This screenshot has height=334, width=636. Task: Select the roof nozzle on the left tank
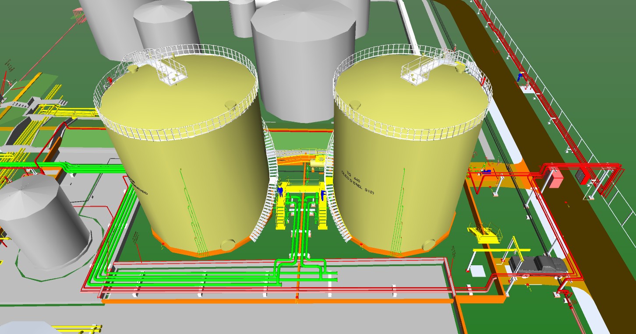pos(230,104)
